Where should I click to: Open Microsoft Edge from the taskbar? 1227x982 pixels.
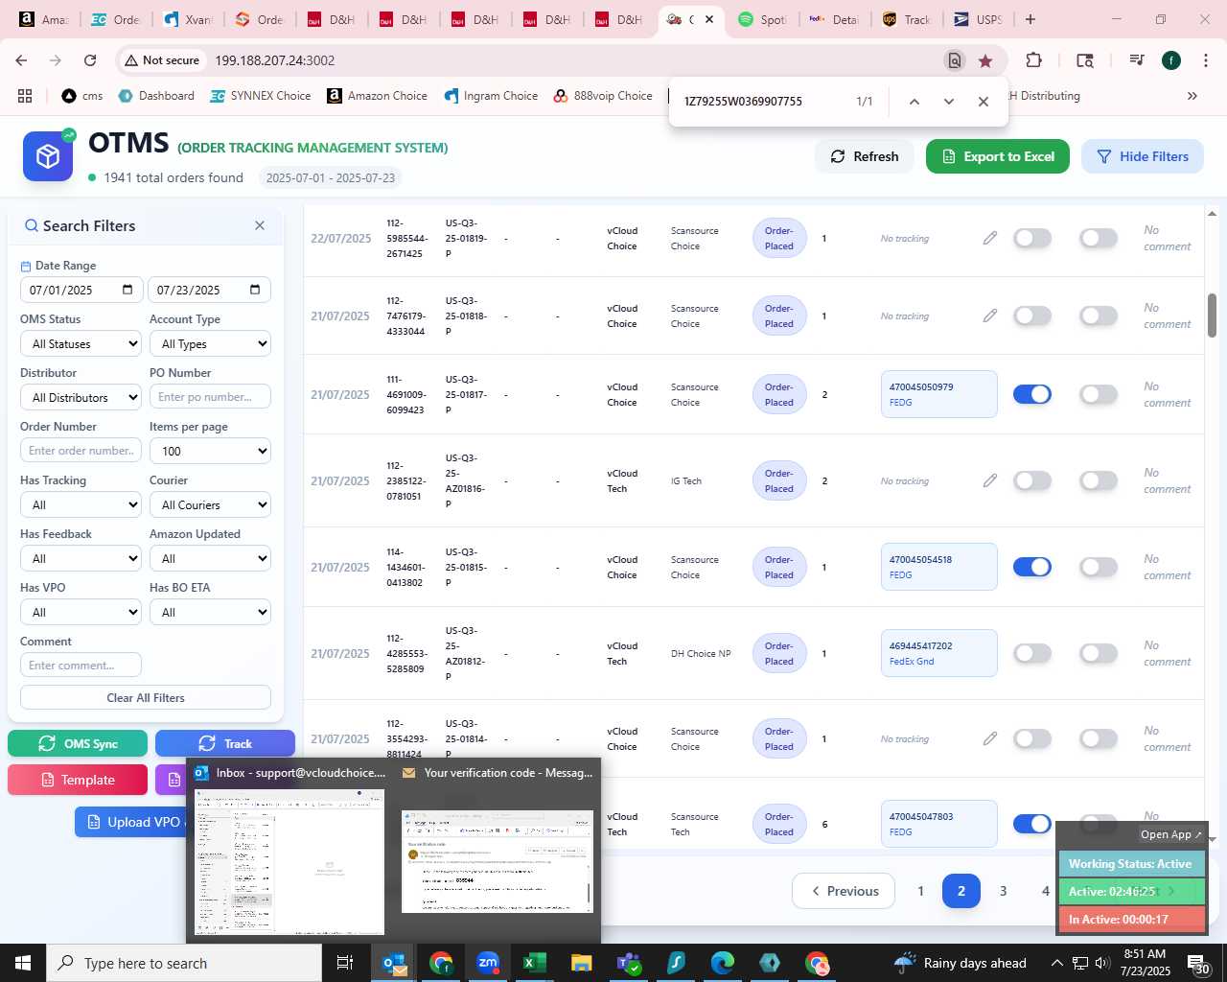(x=723, y=963)
